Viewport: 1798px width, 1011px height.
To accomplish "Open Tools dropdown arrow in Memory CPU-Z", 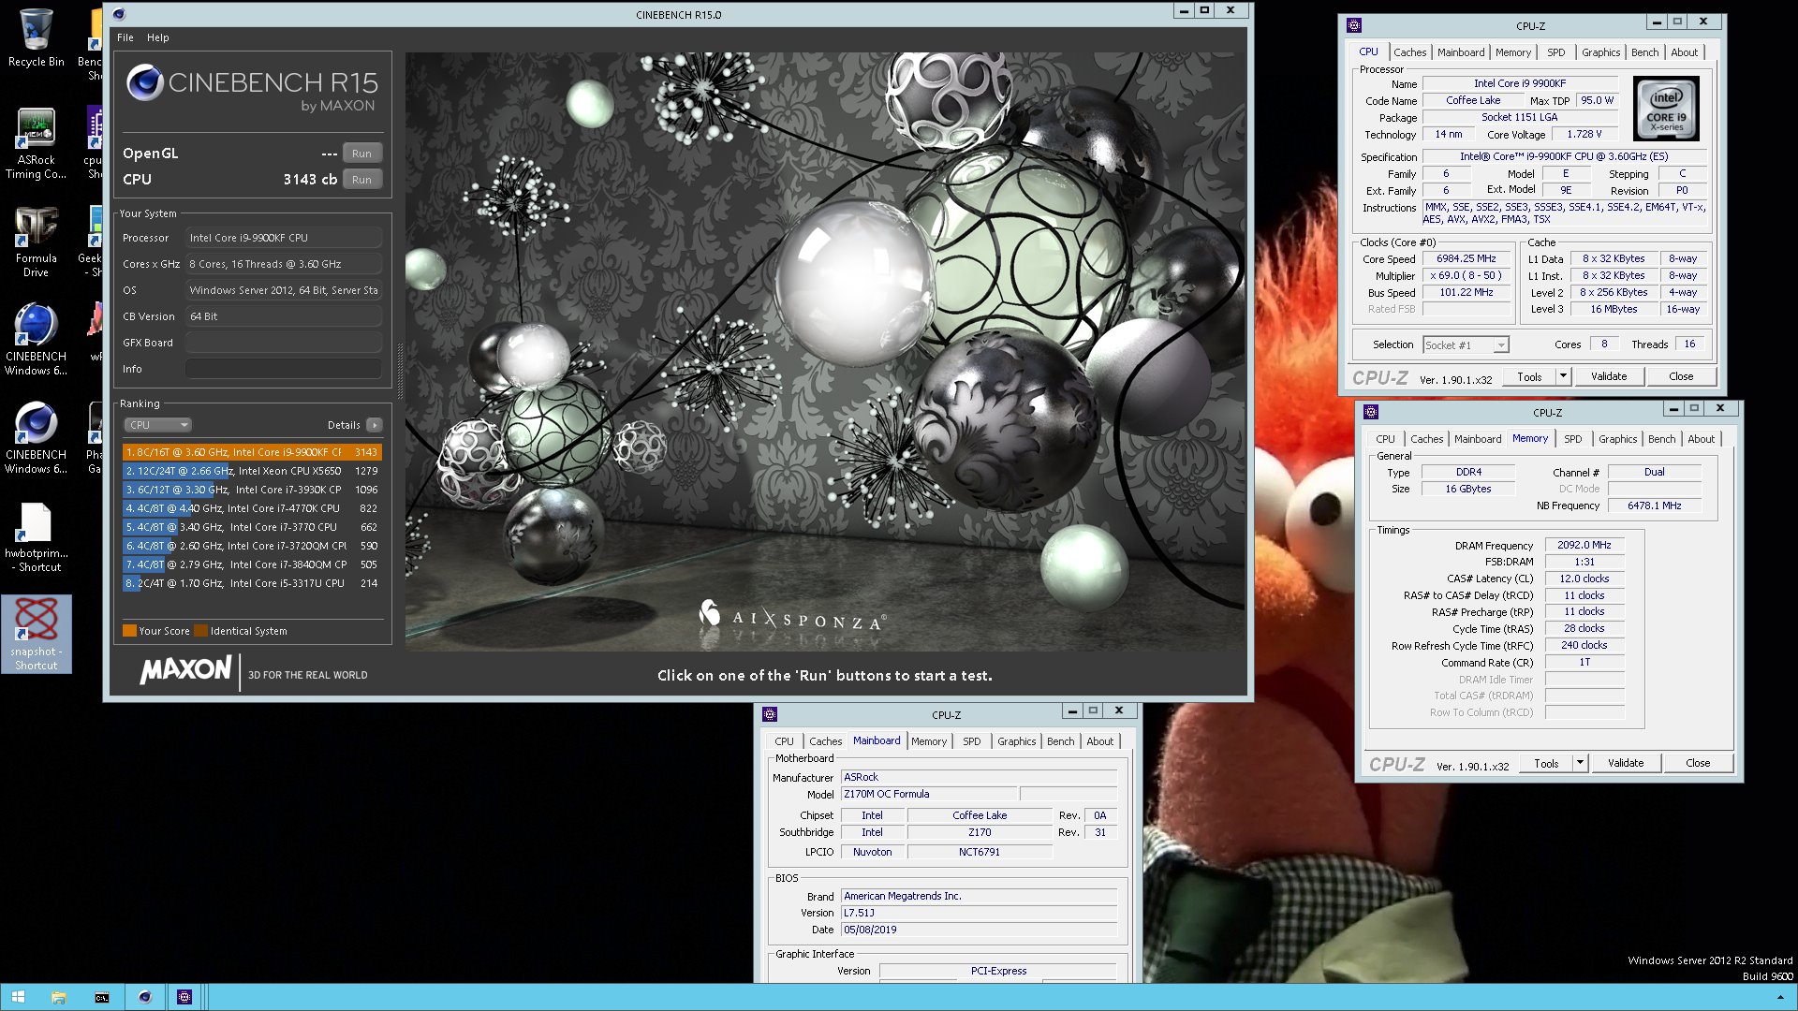I will 1580,763.
